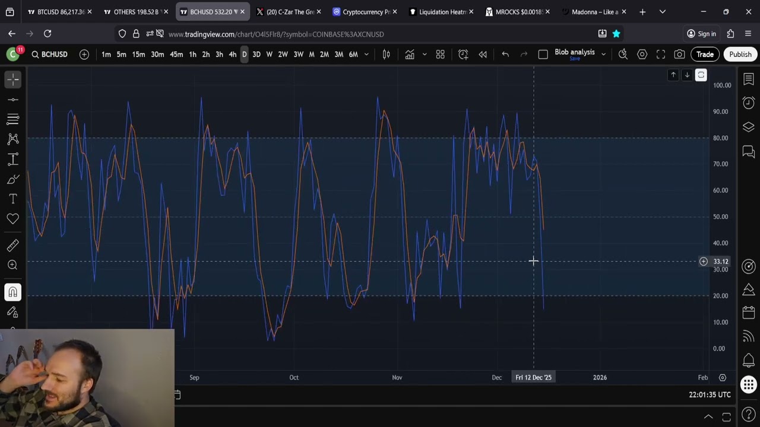Toggle fullscreen chart mode

pyautogui.click(x=661, y=55)
